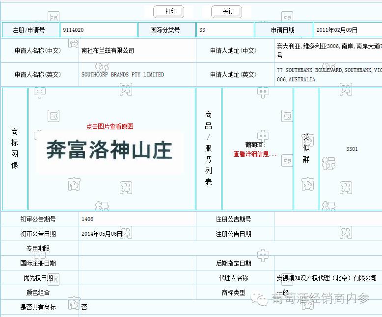Select similar group value 3301
Image resolution: width=382 pixels, height=317 pixels.
tap(352, 149)
